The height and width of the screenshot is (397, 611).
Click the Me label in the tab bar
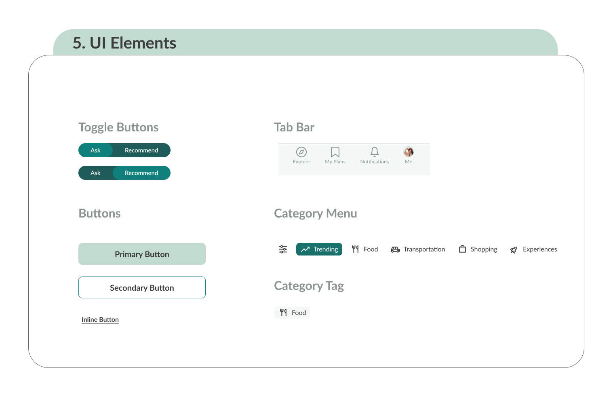(x=409, y=162)
